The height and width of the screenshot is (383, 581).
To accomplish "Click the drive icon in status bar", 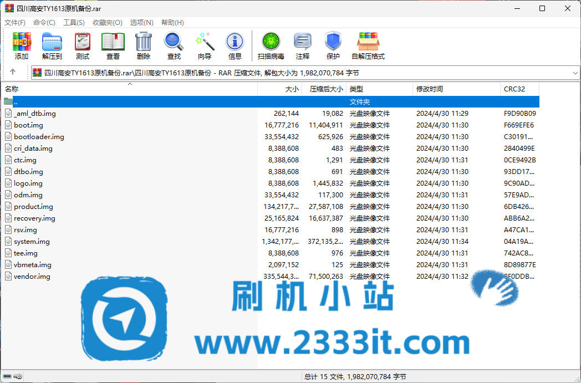I will pyautogui.click(x=7, y=376).
